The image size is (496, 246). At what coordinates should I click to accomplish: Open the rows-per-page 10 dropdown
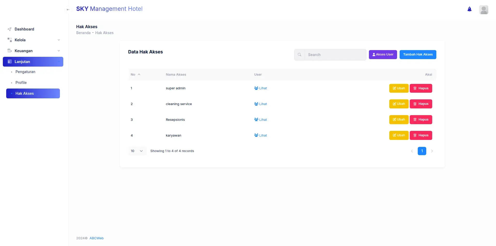pyautogui.click(x=137, y=151)
